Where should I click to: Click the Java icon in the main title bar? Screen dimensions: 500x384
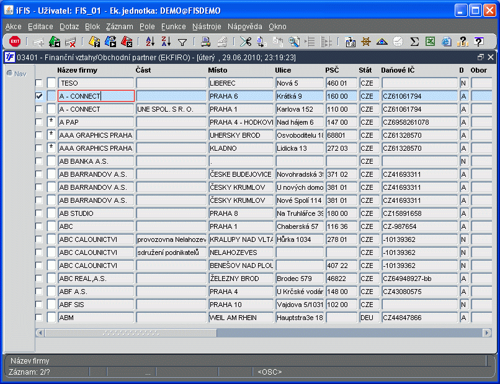pyautogui.click(x=9, y=11)
